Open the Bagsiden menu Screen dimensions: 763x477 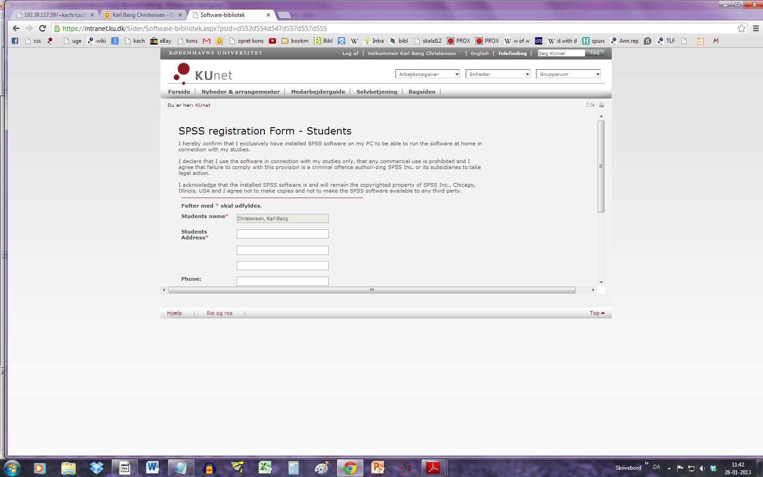tap(422, 92)
